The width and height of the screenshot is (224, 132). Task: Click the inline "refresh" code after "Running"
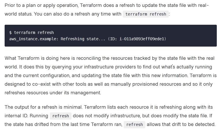(x=61, y=116)
